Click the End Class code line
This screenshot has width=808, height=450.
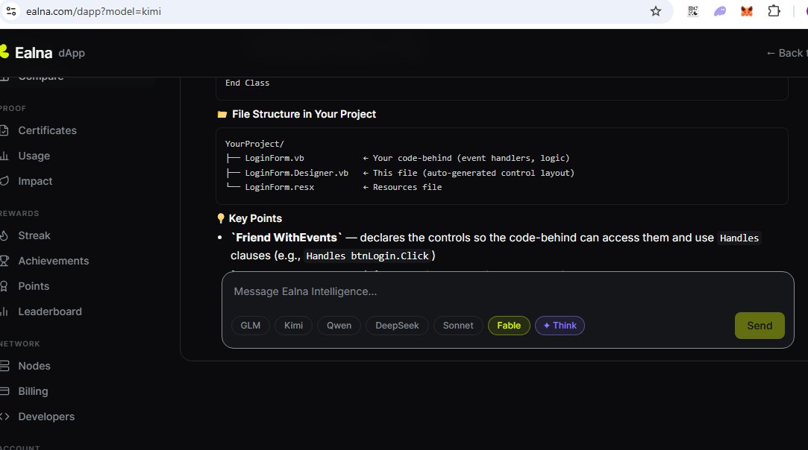click(x=248, y=83)
